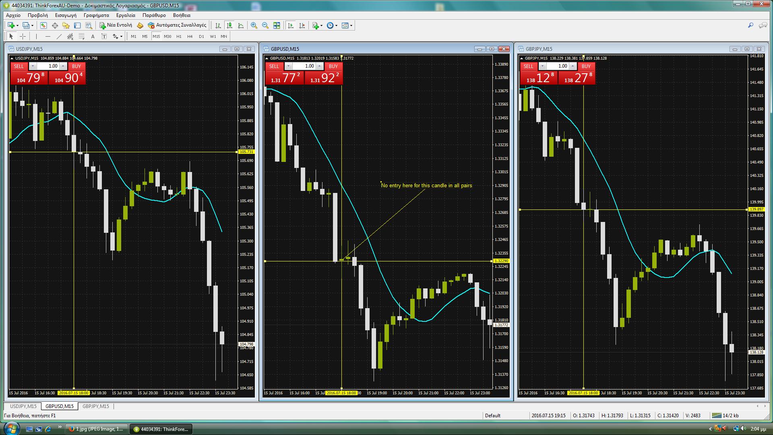Viewport: 773px width, 435px height.
Task: Select the horizontal line drawing tool
Action: 48,36
